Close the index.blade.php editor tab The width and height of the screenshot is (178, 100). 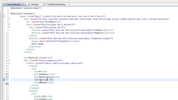click(x=23, y=4)
